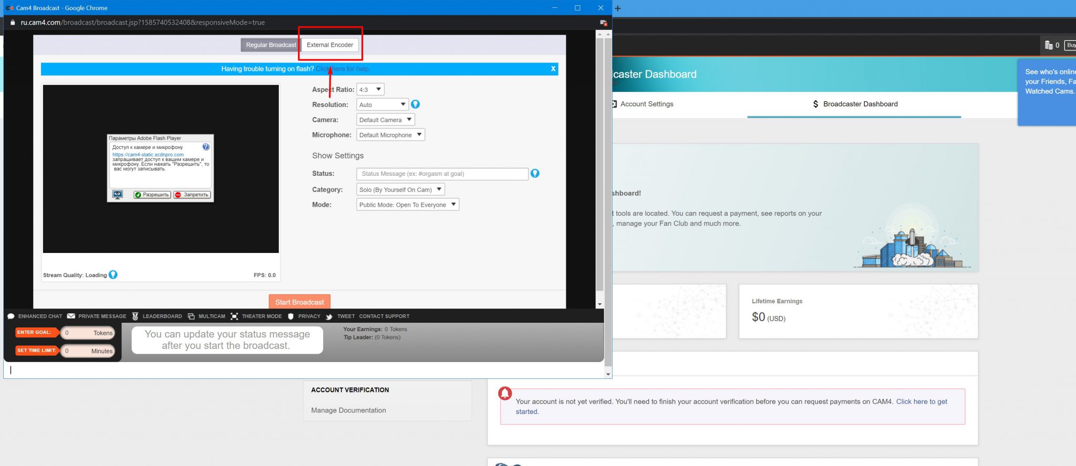This screenshot has width=1076, height=466.
Task: Open the Account Settings tab
Action: pos(646,104)
